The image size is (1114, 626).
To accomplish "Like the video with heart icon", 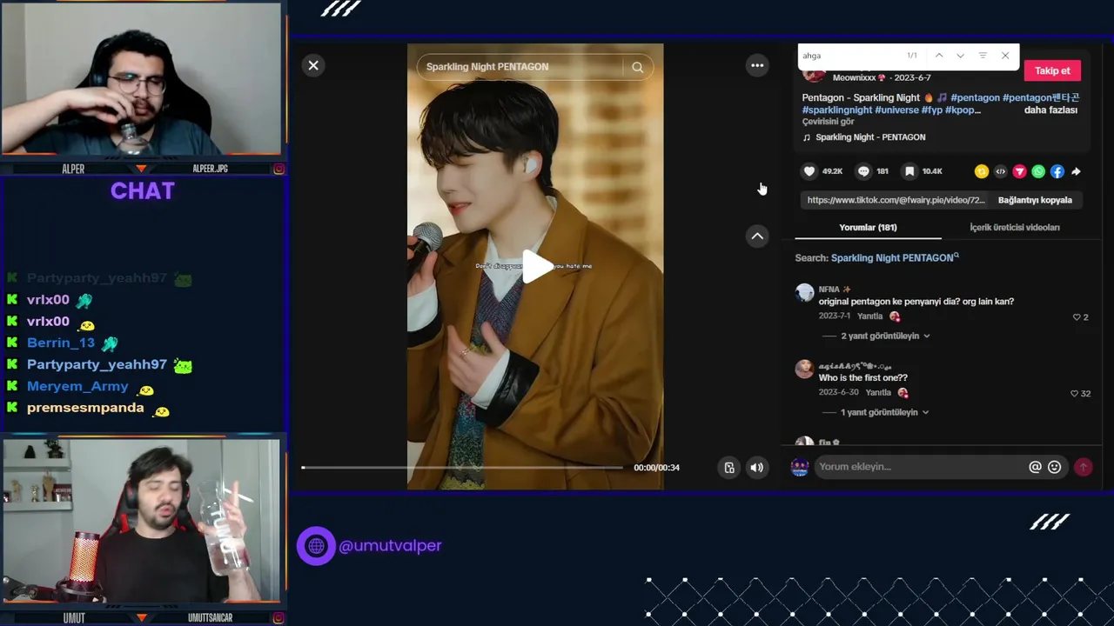I will (809, 171).
